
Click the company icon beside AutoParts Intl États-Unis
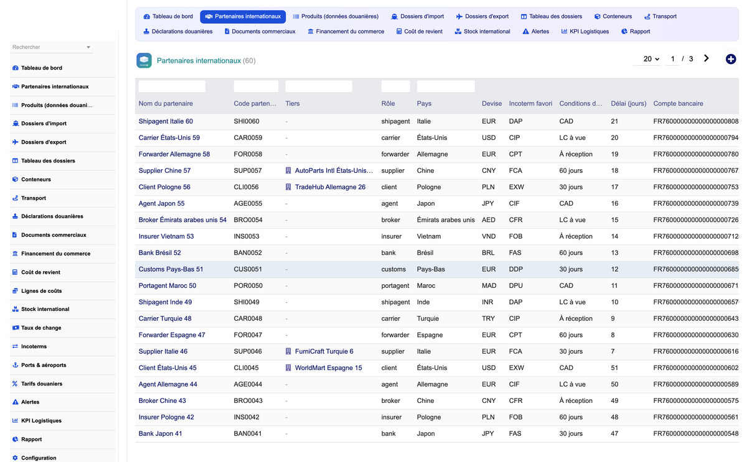coord(288,170)
